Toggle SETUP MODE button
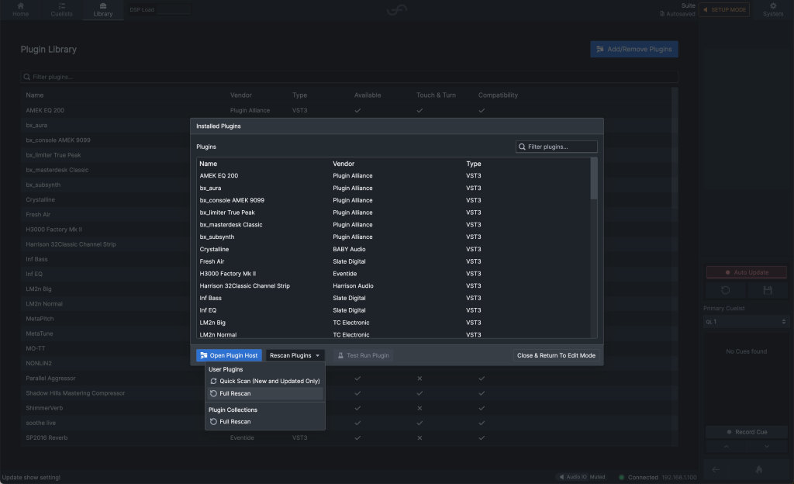The width and height of the screenshot is (794, 484). pos(724,9)
